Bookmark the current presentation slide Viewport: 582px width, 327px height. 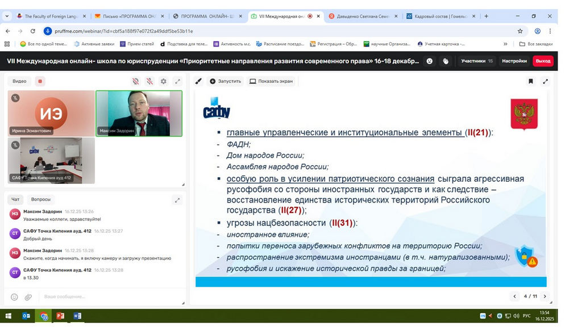coord(531,81)
